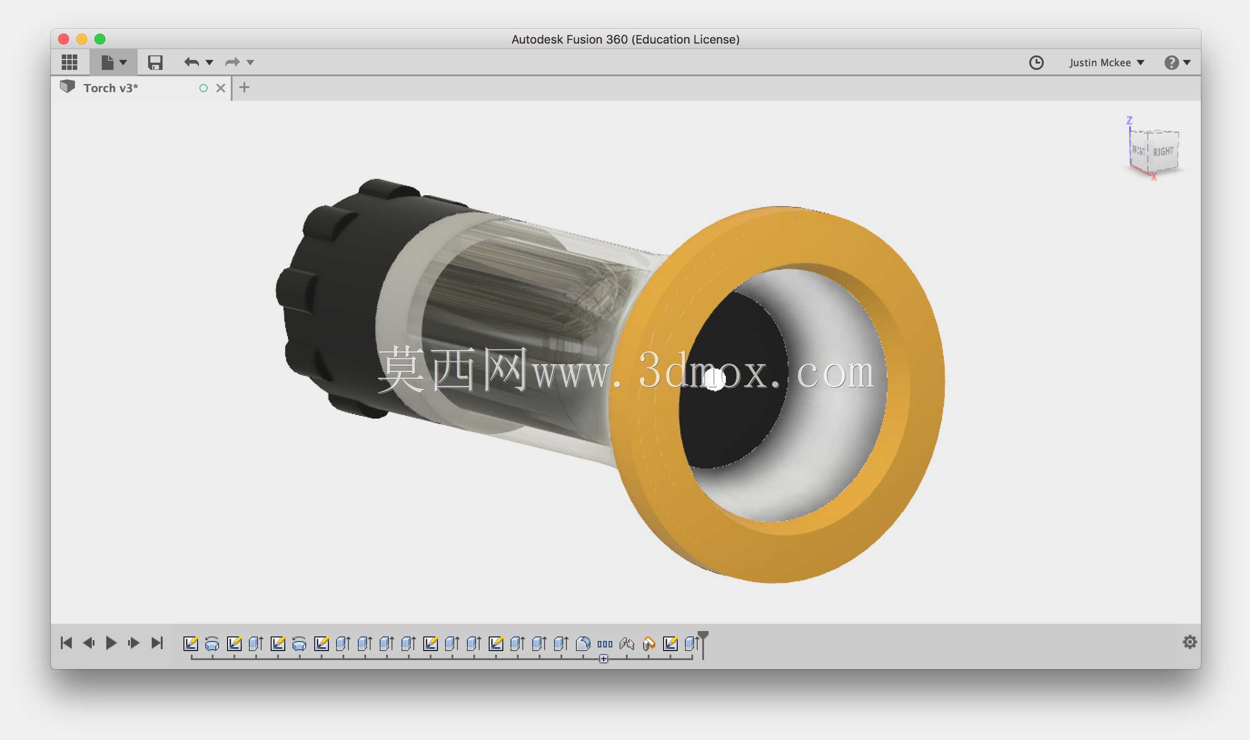Select the orange press-pull feature in timeline
Image resolution: width=1250 pixels, height=740 pixels.
[x=649, y=644]
